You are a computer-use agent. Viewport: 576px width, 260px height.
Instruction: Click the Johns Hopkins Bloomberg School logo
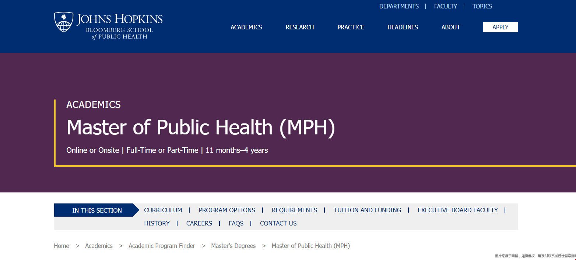[108, 26]
